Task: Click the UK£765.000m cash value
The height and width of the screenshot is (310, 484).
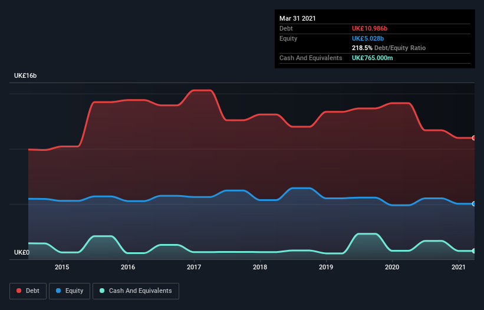Action: click(x=372, y=58)
